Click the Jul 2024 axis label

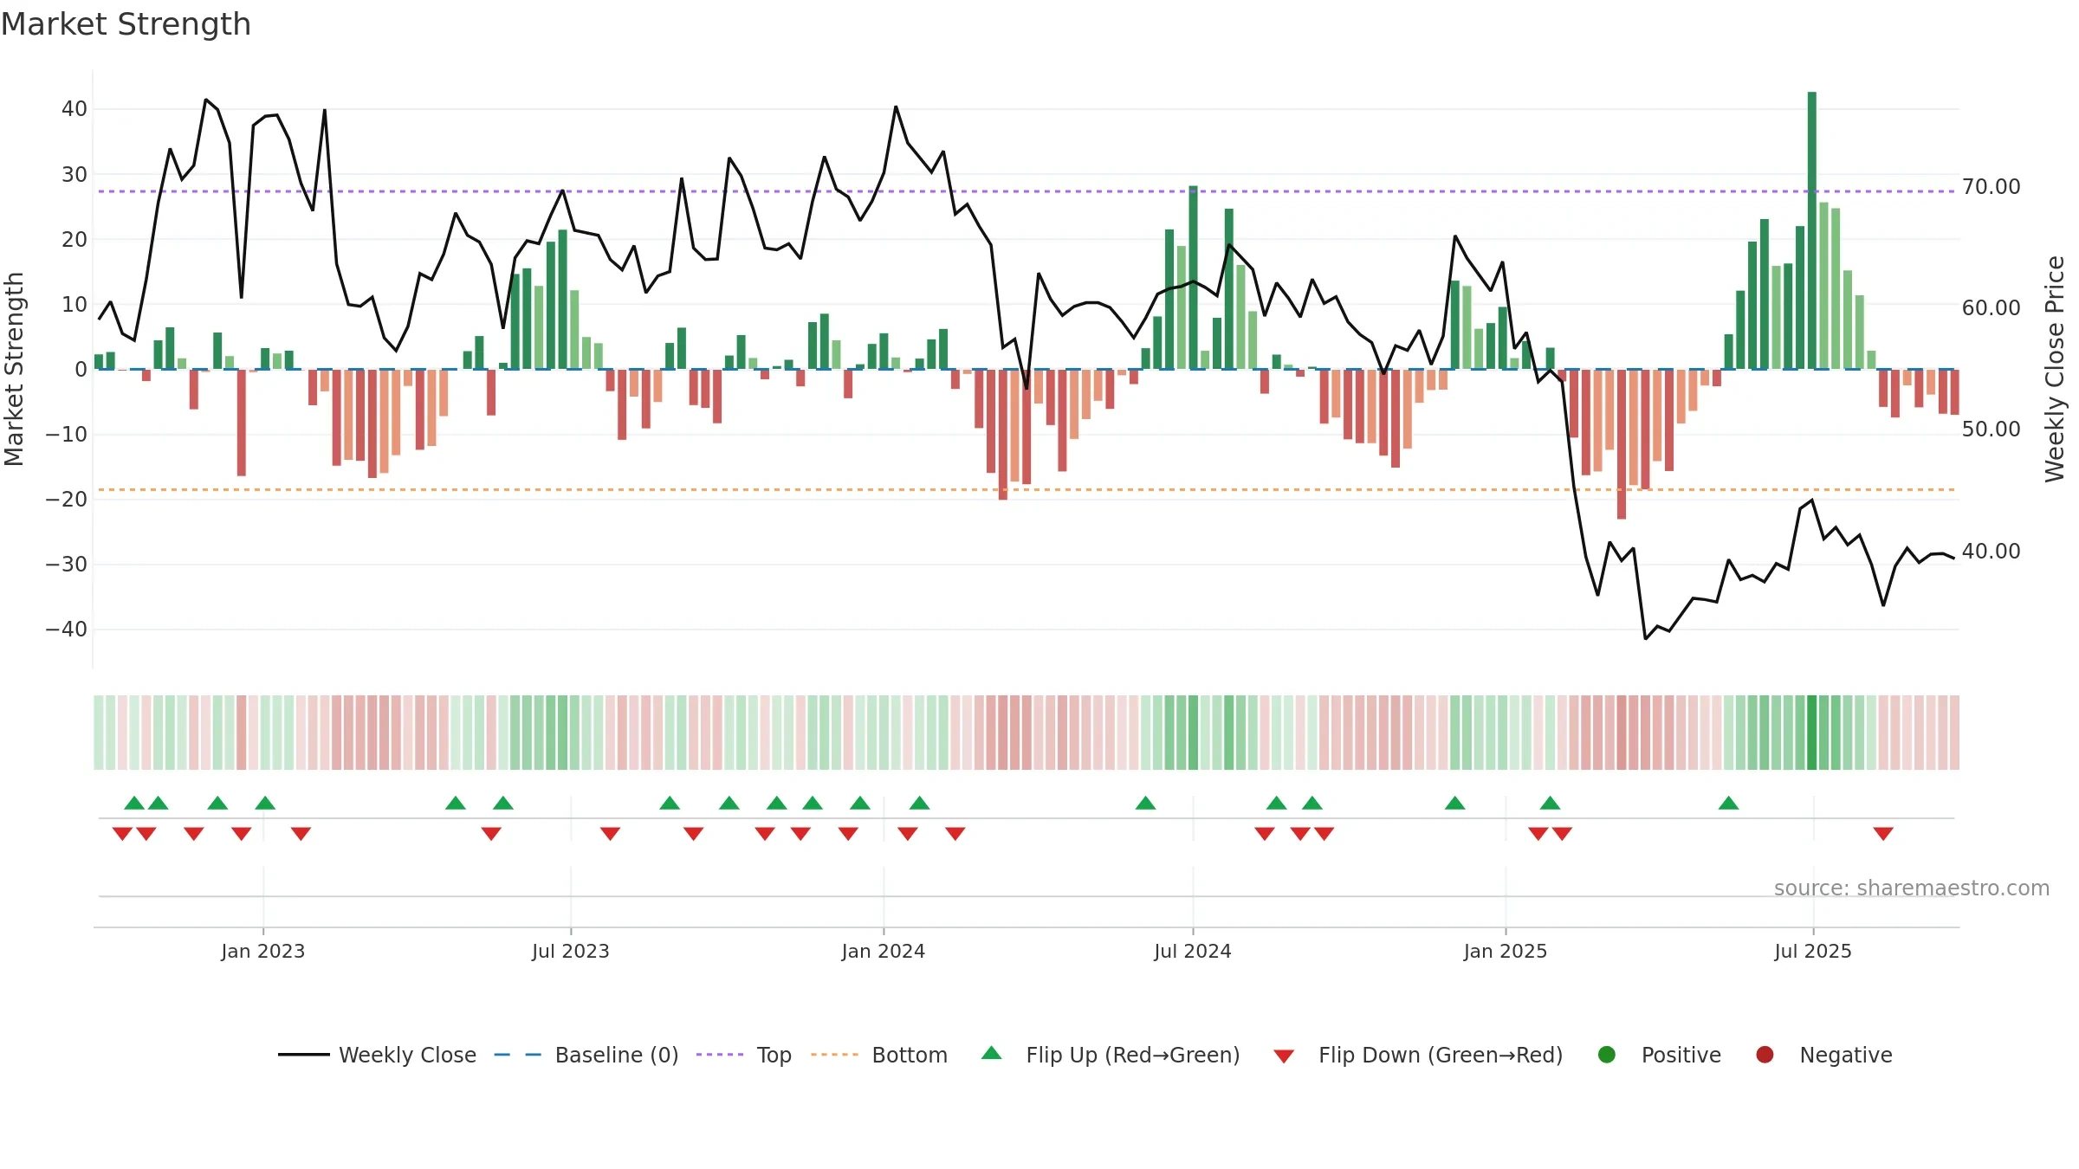[1193, 952]
